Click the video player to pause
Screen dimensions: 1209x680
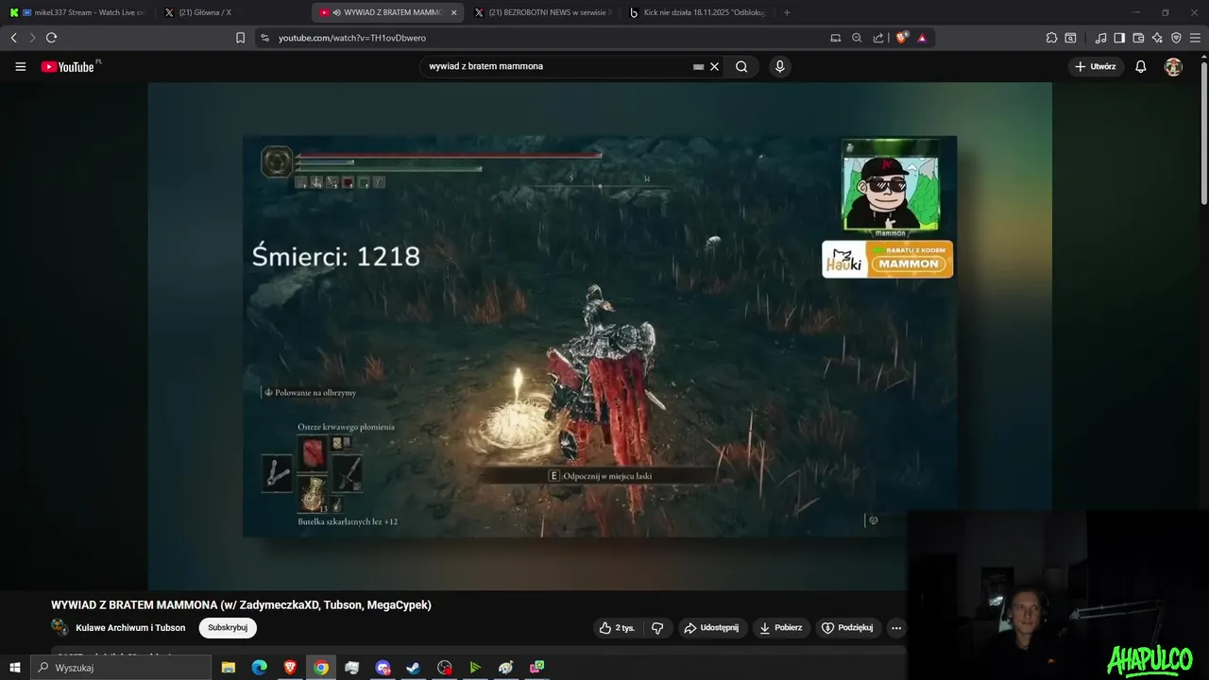point(600,336)
